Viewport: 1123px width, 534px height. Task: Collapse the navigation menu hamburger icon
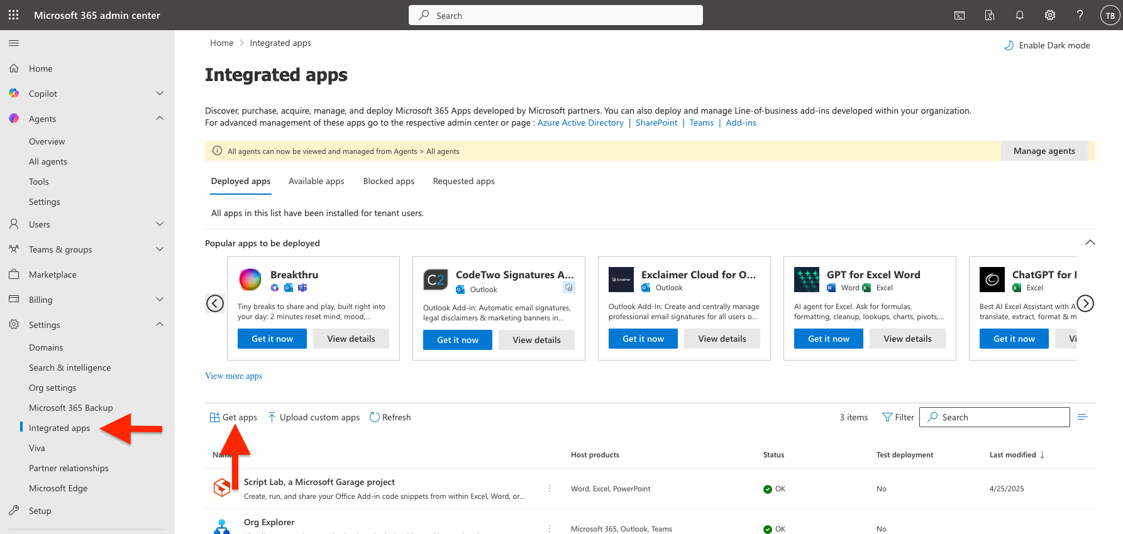pyautogui.click(x=14, y=43)
